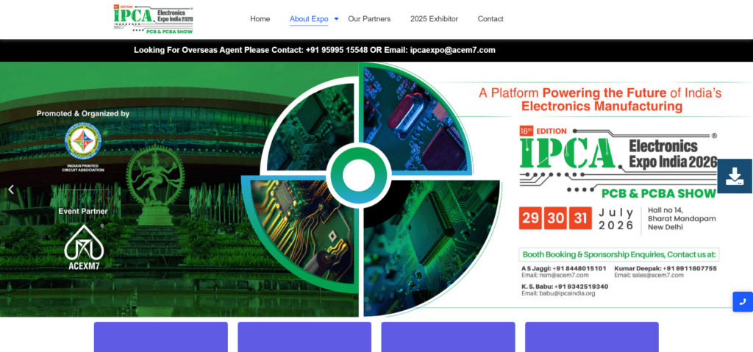Viewport: 753px width, 352px height.
Task: Navigate to Our Partners page
Action: [369, 19]
